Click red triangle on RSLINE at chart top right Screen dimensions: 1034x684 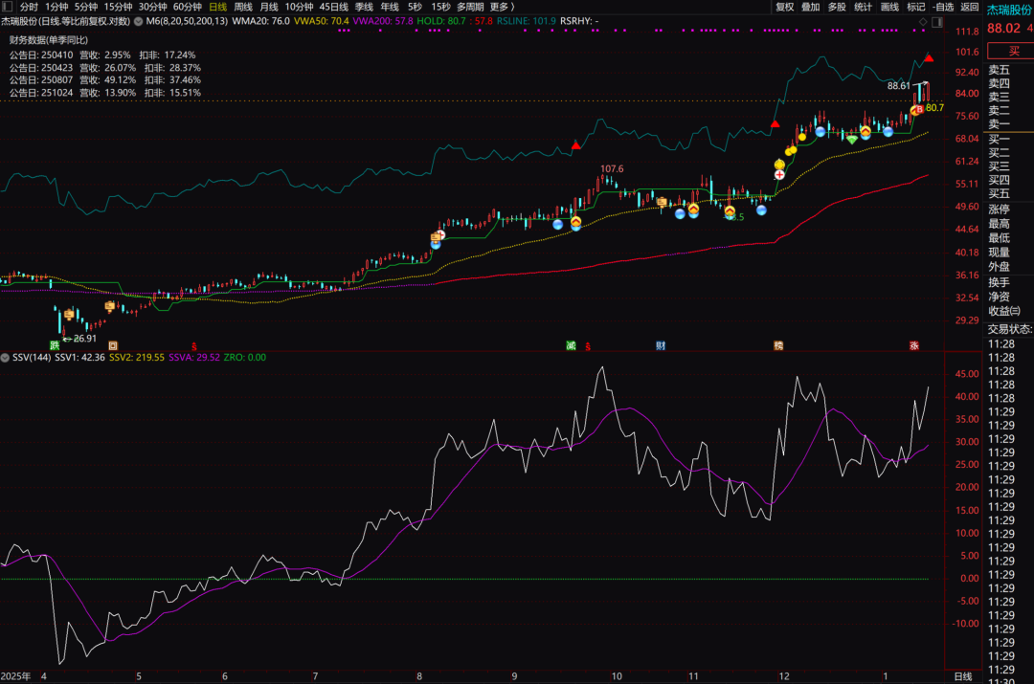pos(929,58)
